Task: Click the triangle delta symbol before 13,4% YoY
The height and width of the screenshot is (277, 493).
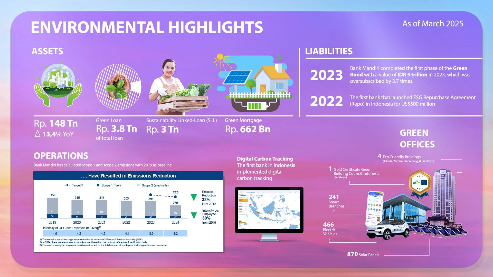Action: coord(37,133)
